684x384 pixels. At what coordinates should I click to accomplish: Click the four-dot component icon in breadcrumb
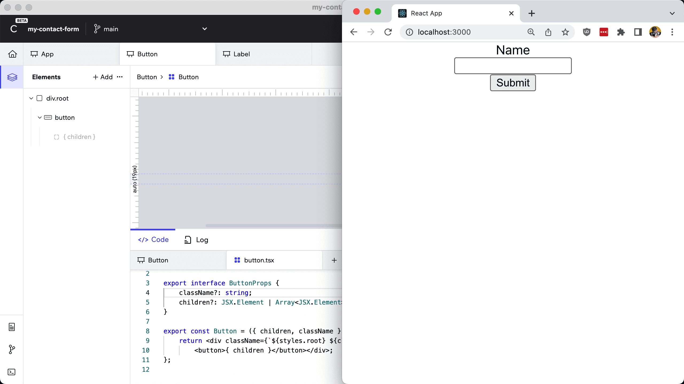point(172,77)
